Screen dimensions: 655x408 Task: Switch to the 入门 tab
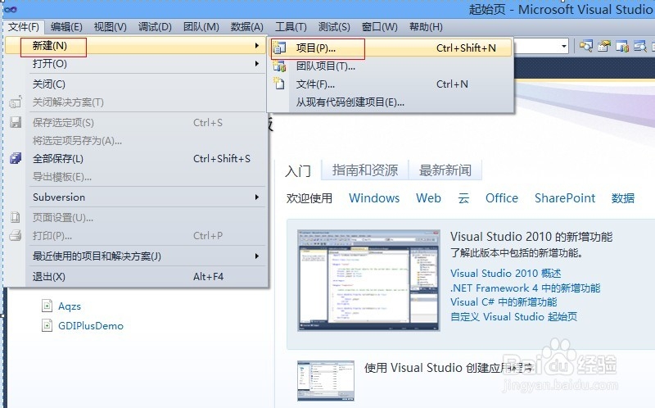coord(298,170)
